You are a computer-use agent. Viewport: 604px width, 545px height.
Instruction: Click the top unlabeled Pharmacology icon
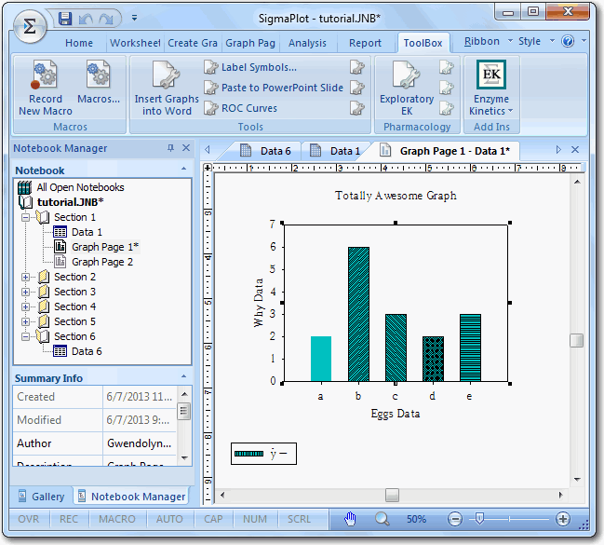[447, 67]
